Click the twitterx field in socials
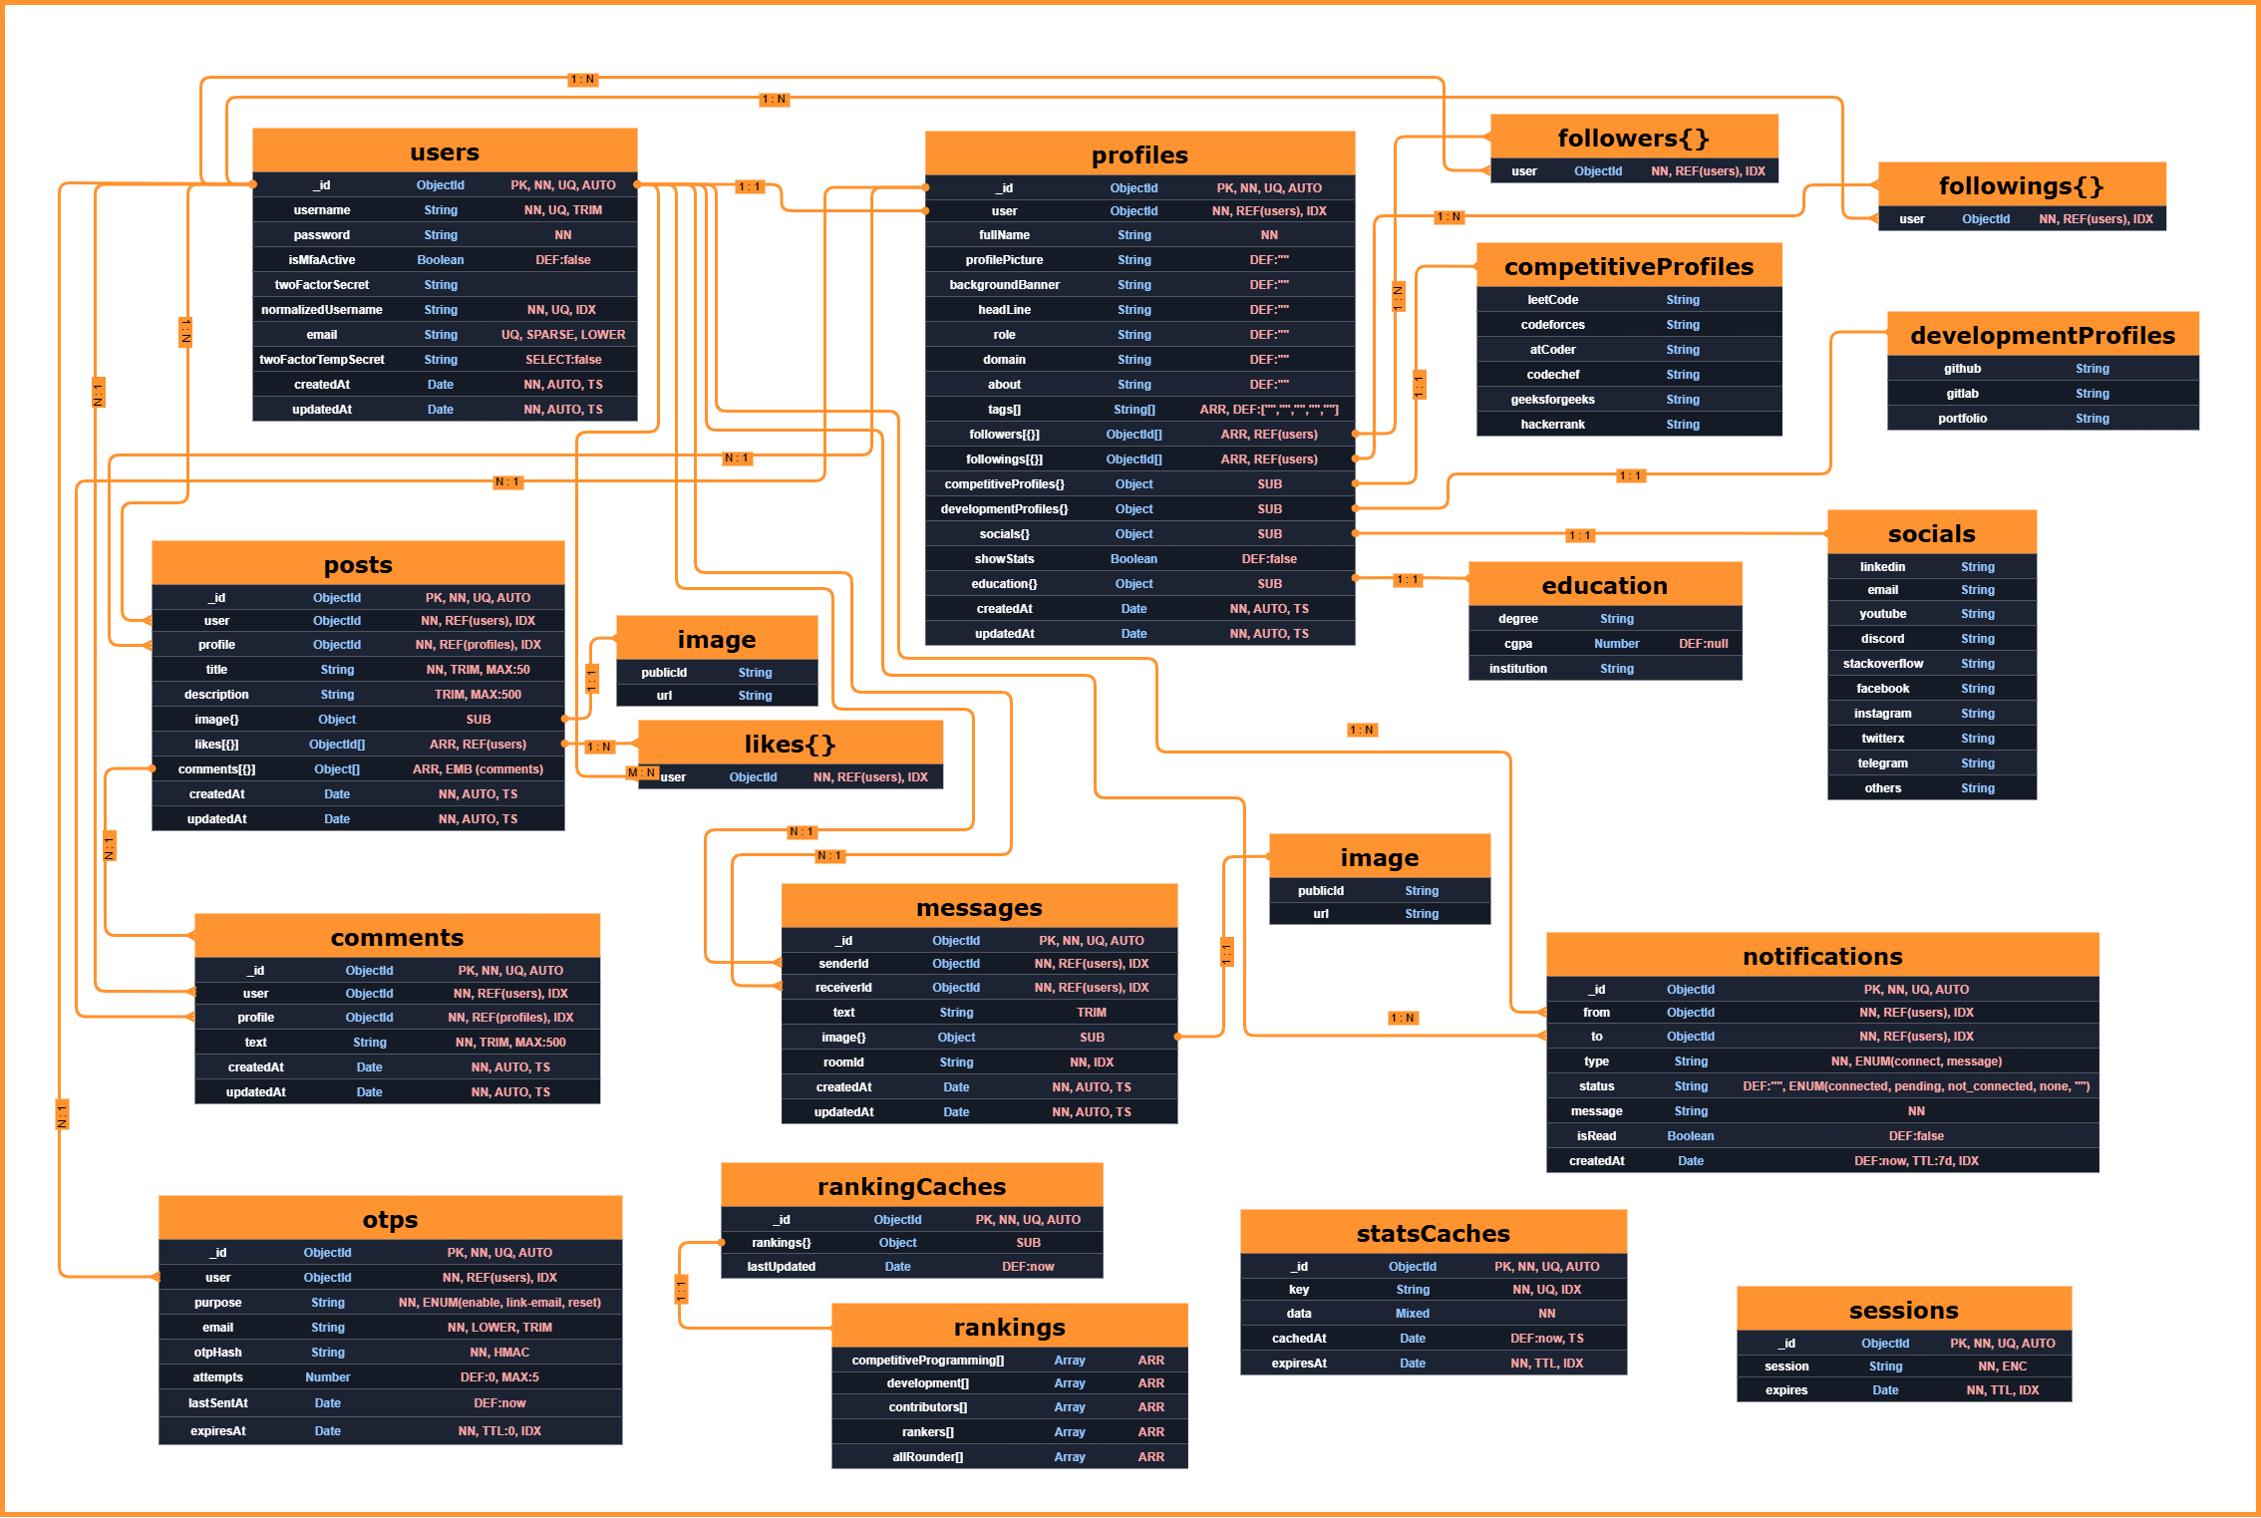Screen dimensions: 2261x1518 (x=1931, y=738)
